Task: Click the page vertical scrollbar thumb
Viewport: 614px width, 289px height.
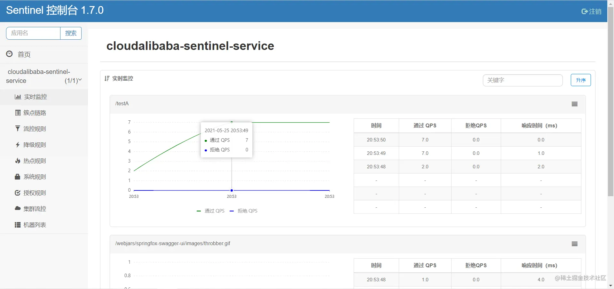Action: point(610,102)
